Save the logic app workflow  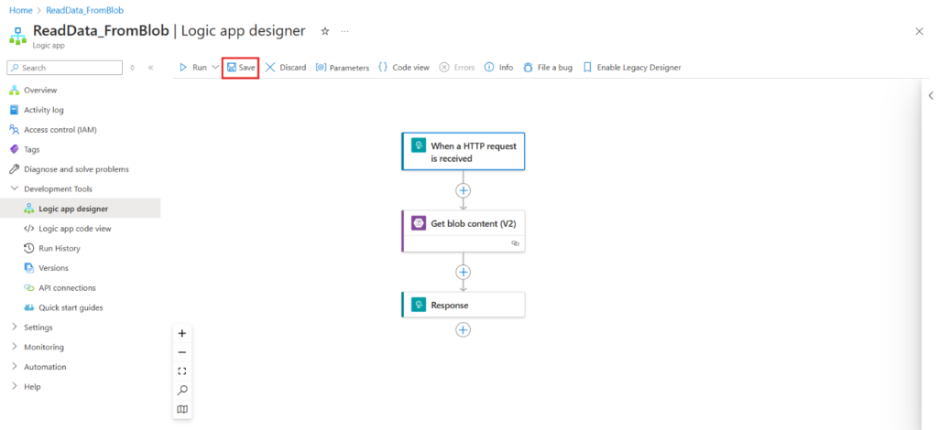241,68
